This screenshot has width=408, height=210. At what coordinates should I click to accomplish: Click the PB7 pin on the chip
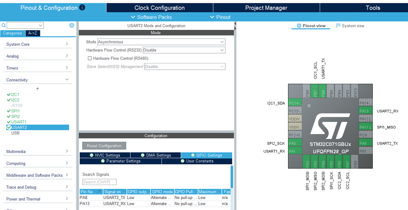315,91
